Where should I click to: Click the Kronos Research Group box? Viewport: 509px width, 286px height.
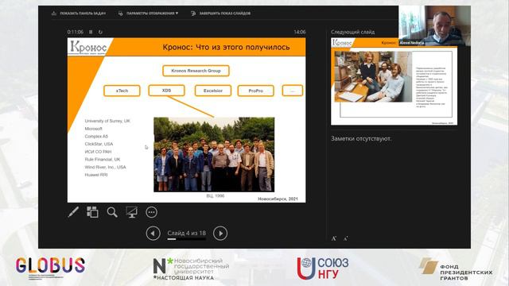coord(196,71)
